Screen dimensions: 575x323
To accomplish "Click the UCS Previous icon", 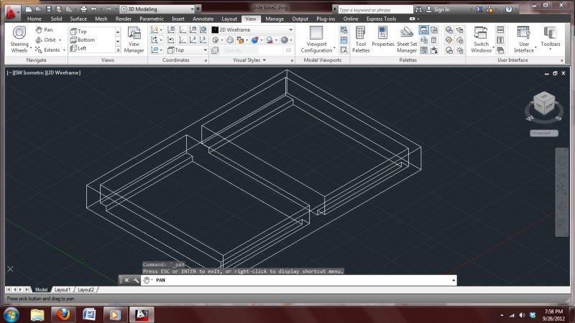I will pos(170,40).
